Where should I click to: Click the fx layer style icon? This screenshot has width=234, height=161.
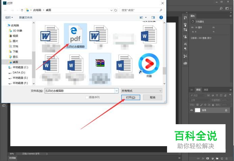203,158
